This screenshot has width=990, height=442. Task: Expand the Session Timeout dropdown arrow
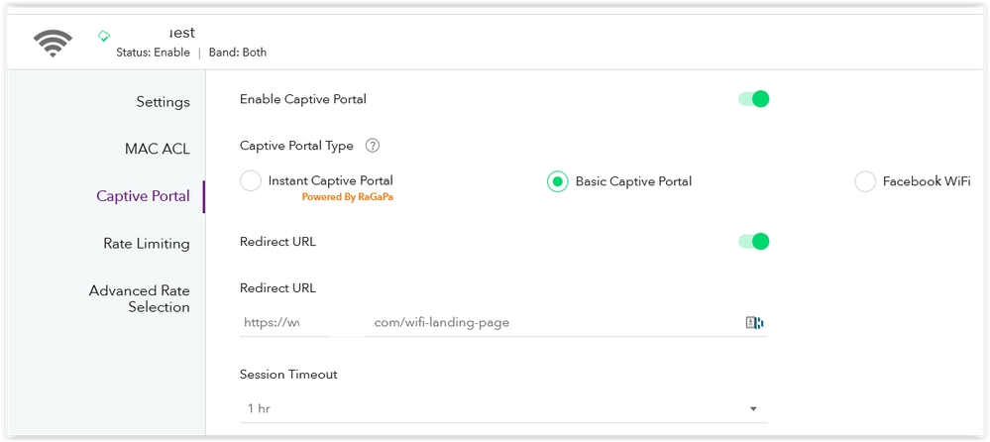[x=753, y=409]
